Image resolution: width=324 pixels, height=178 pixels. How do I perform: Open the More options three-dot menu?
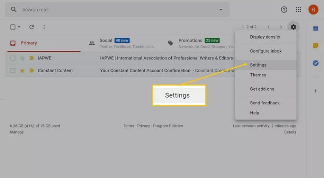[x=44, y=27]
